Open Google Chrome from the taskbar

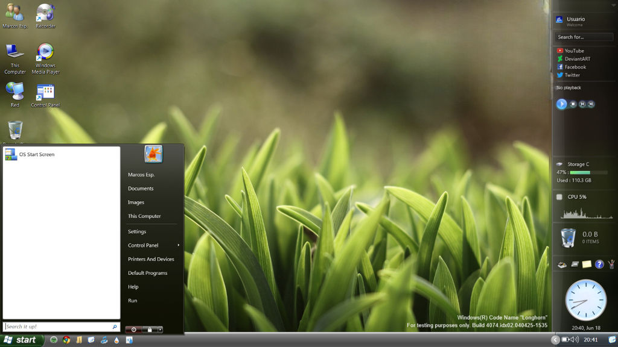[x=66, y=340]
